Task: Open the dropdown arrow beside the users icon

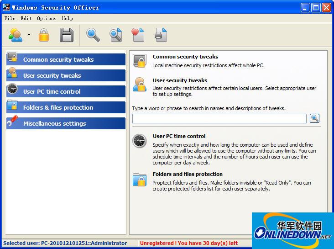Action: point(29,35)
